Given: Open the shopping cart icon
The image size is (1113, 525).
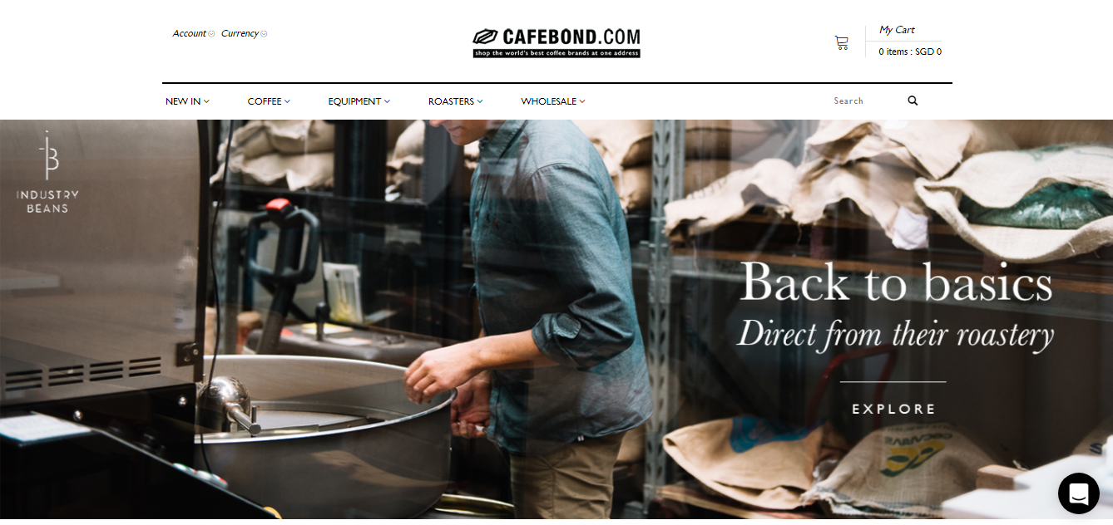Looking at the screenshot, I should [842, 42].
